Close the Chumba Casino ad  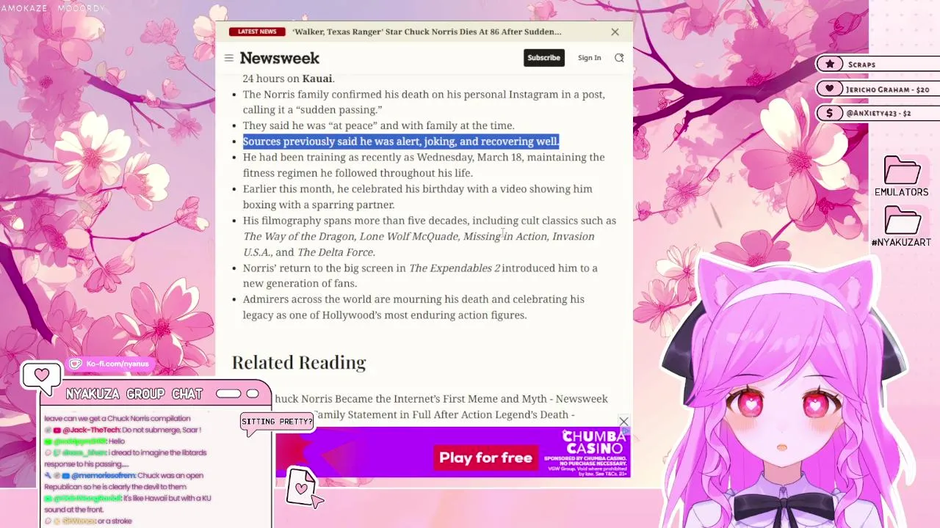click(x=623, y=422)
